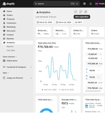Image resolution: width=105 pixels, height=113 pixels.
Task: Edit dashboard with pencil icon
Action: 85,12
